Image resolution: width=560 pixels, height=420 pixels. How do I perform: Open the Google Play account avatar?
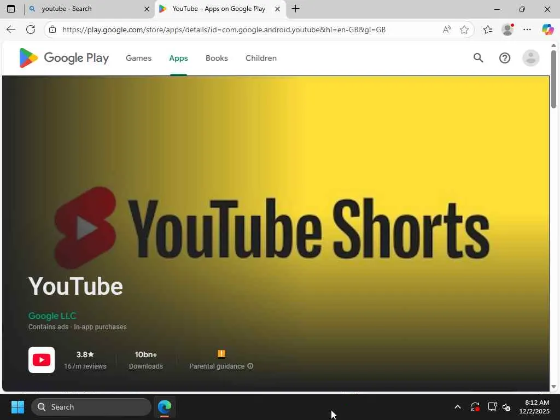click(530, 58)
